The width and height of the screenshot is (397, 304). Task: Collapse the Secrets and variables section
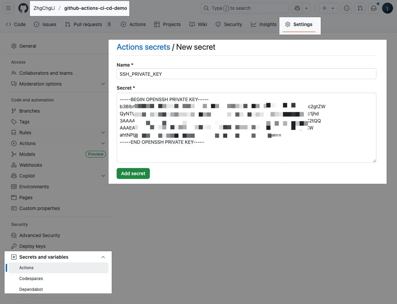[103, 257]
